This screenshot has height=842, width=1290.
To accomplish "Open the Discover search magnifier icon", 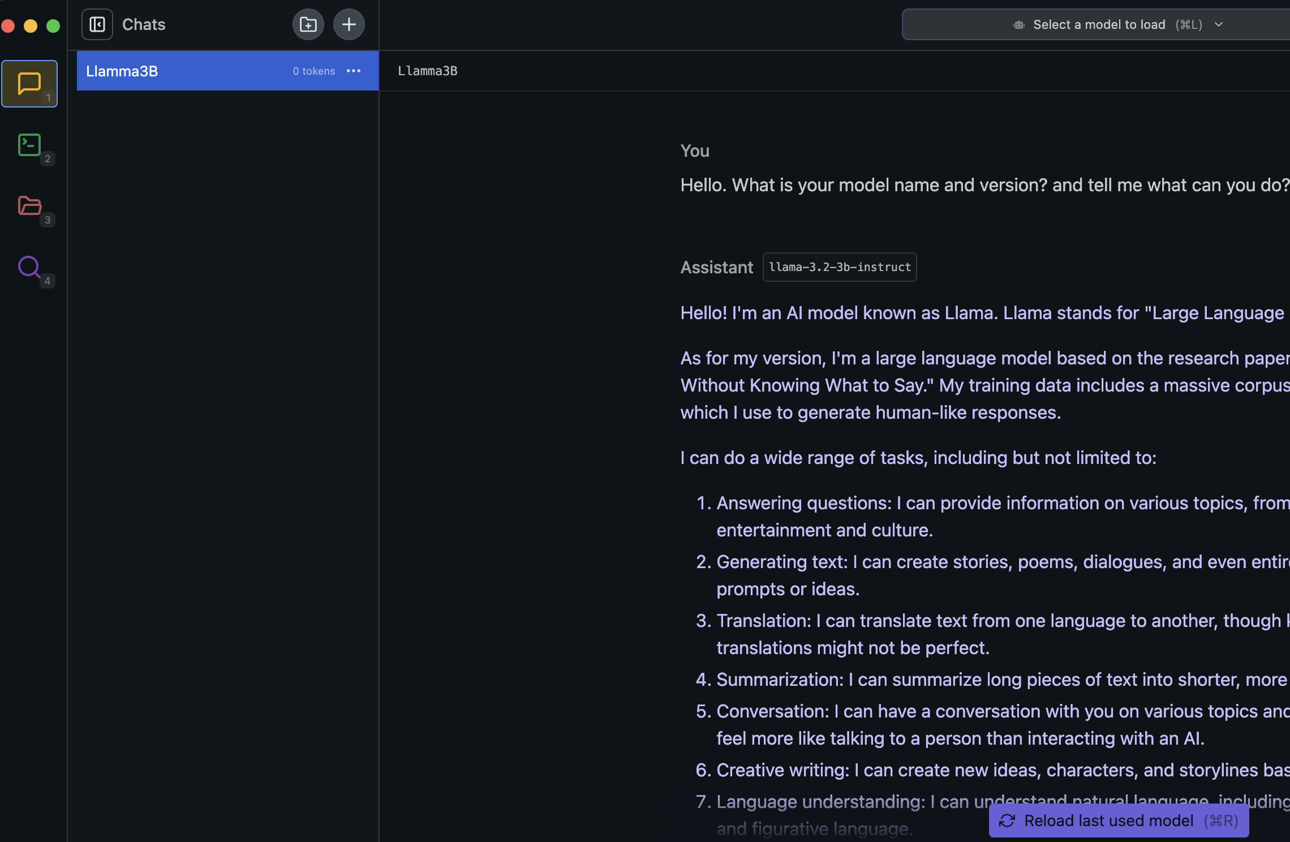I will [29, 267].
